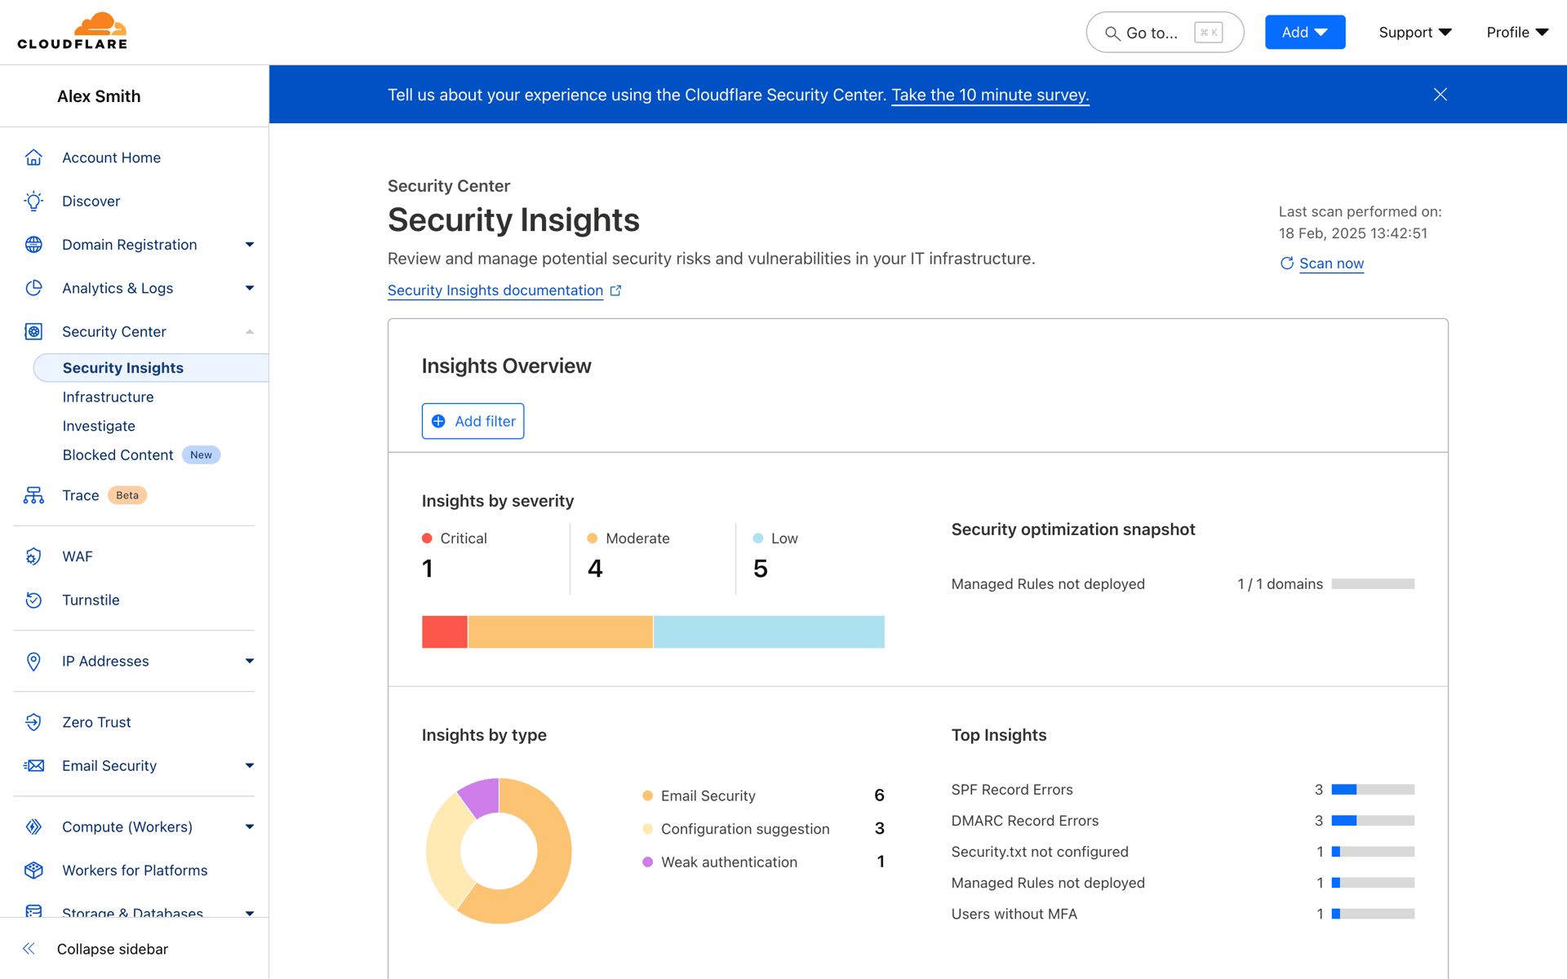Click Collapse sidebar text

pos(113,949)
